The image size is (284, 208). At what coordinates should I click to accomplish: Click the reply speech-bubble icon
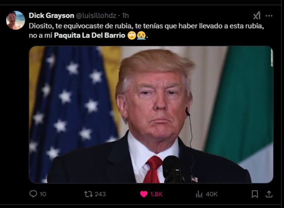click(33, 194)
